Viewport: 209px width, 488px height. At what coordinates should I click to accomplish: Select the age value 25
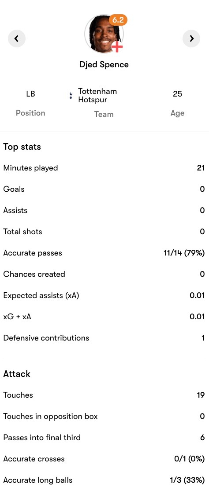point(177,94)
